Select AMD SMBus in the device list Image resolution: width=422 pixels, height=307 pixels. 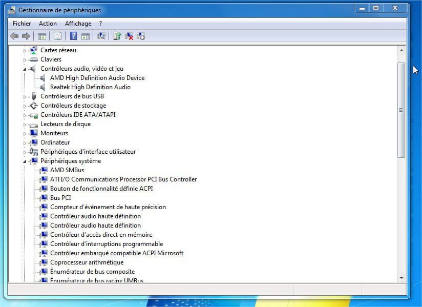point(67,170)
